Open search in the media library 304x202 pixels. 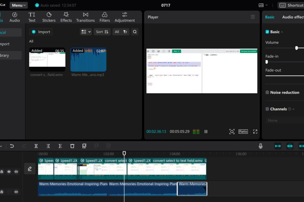click(135, 32)
